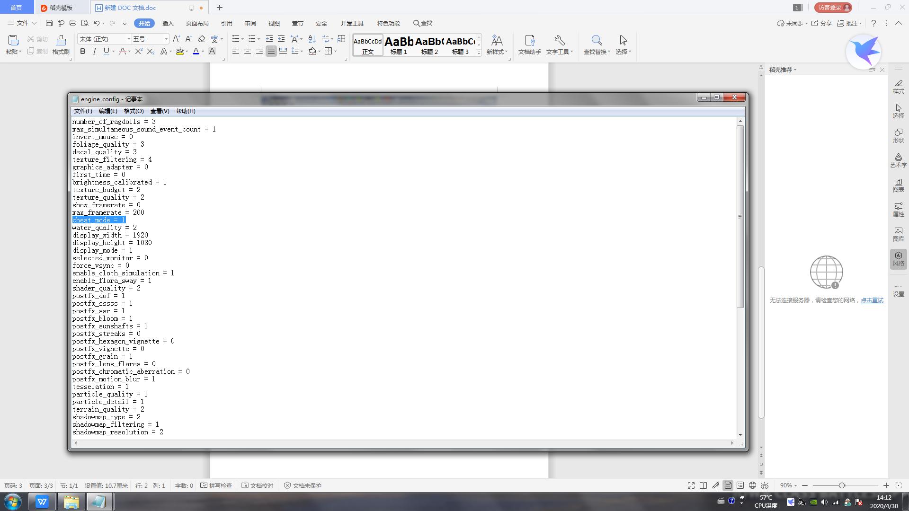The width and height of the screenshot is (909, 511).
Task: Open the font name dropdown 宋体 (正文)
Action: click(x=128, y=39)
